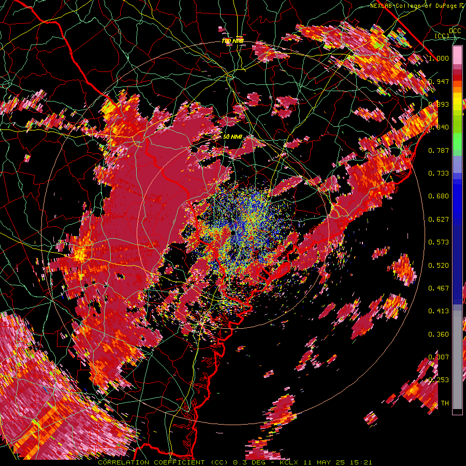Viewport: 466px width, 466px height.
Task: Click the 0.360 scale value
Action: [x=439, y=334]
